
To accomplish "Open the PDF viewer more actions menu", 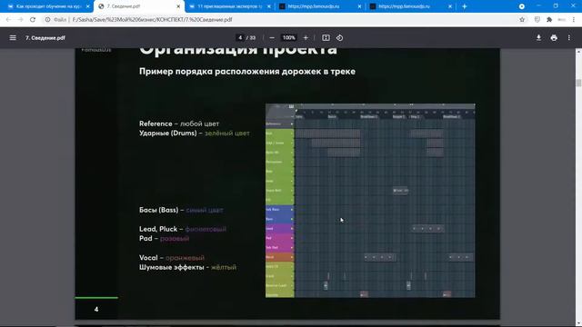I will [x=569, y=38].
